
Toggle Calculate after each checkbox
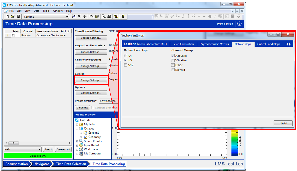pos(93,108)
